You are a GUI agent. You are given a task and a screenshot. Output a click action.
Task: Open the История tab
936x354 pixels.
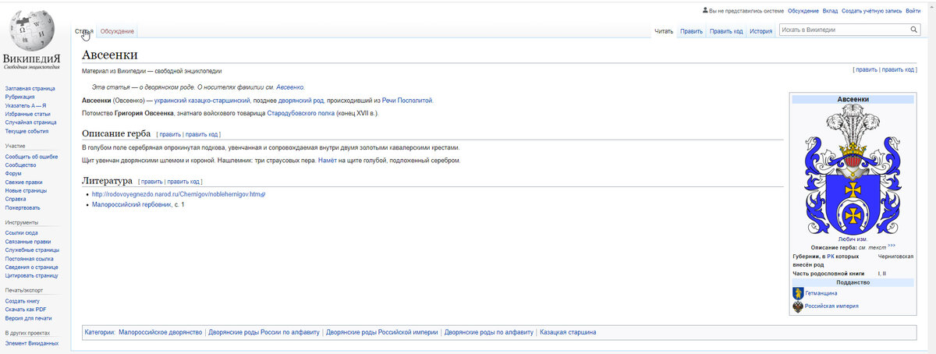(760, 31)
